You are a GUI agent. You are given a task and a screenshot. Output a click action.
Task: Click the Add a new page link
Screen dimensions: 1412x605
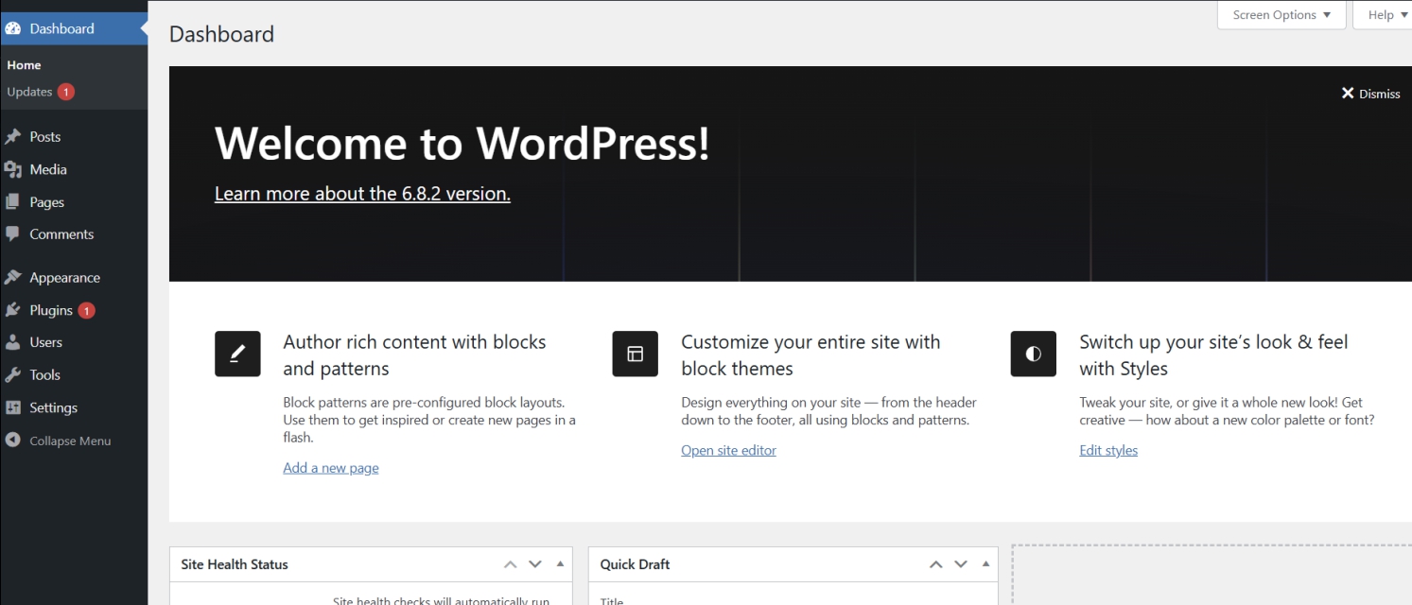coord(331,468)
